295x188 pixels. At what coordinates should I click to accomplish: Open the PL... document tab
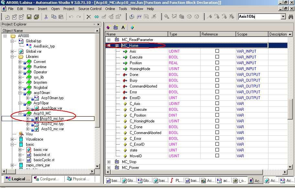177,181
